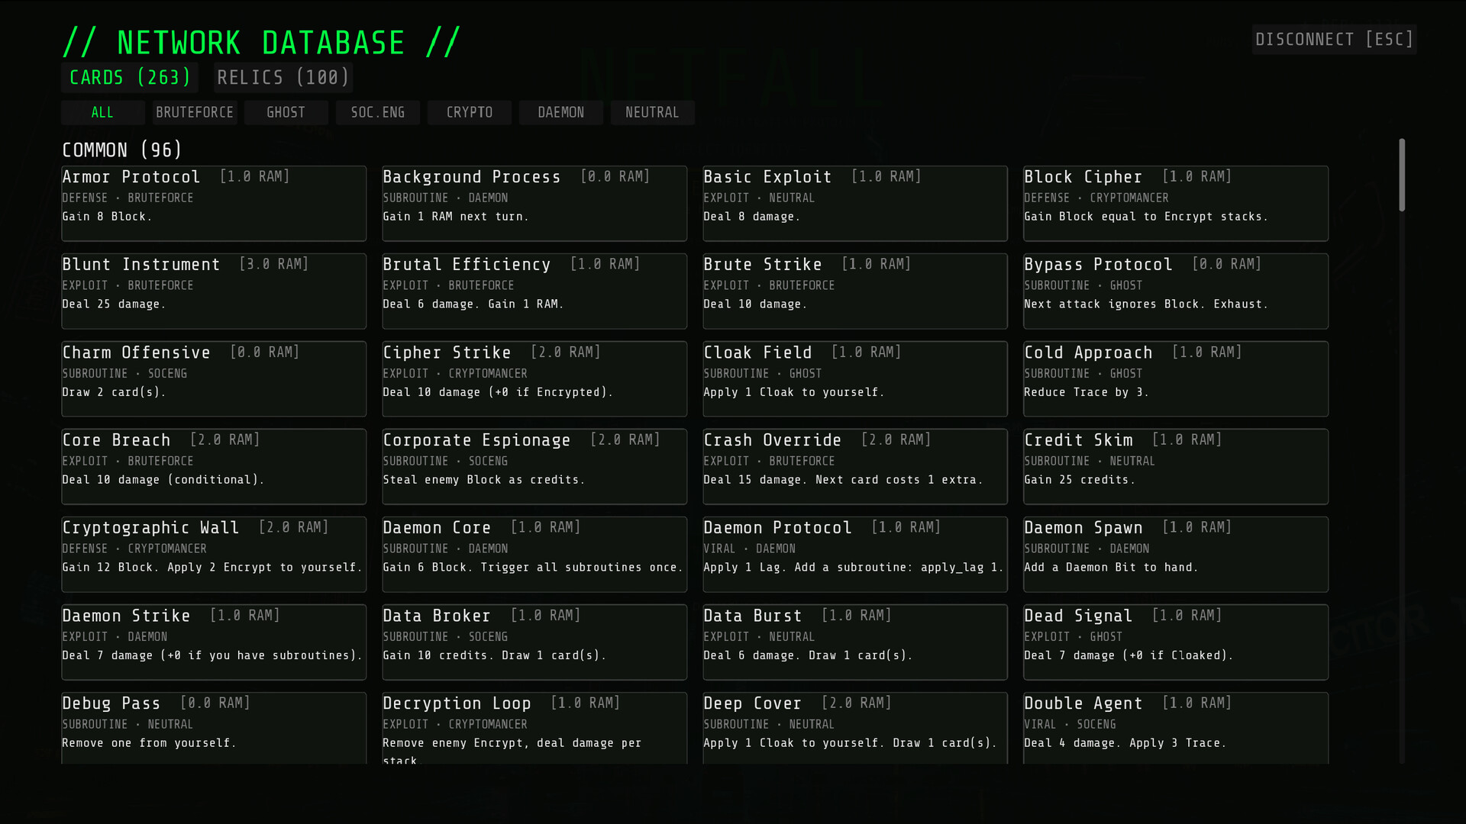Image resolution: width=1466 pixels, height=824 pixels.
Task: Inspect the Cipher Strike card
Action: tap(534, 379)
